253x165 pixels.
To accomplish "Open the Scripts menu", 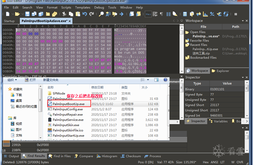I will [66, 7].
